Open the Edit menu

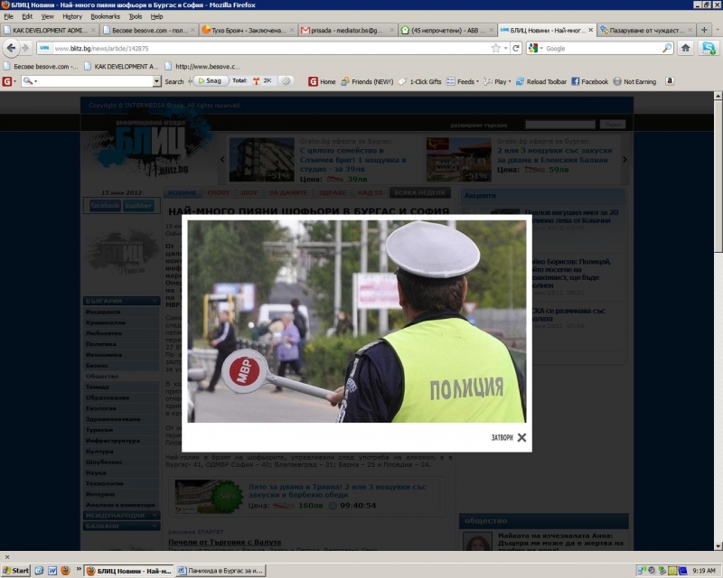click(x=27, y=16)
